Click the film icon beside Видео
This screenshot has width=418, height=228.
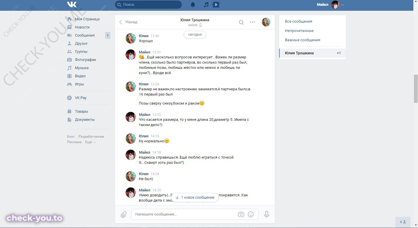point(69,76)
